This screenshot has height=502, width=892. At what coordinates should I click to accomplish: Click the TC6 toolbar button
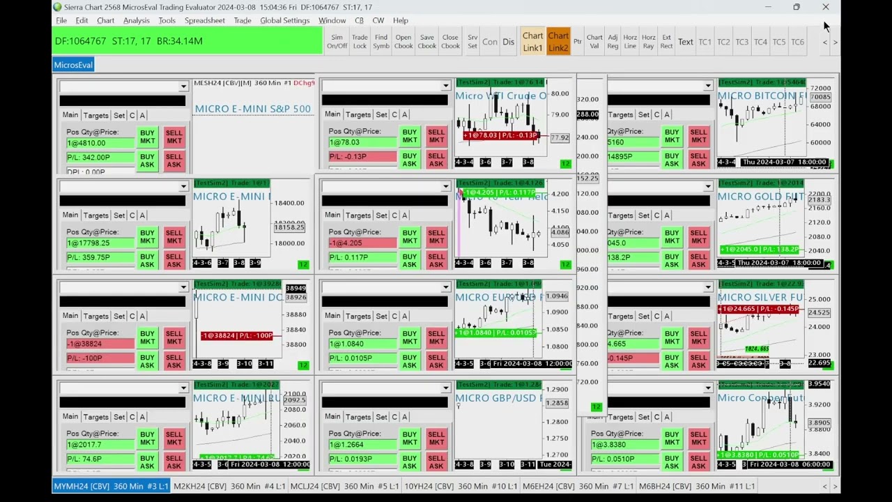click(797, 42)
